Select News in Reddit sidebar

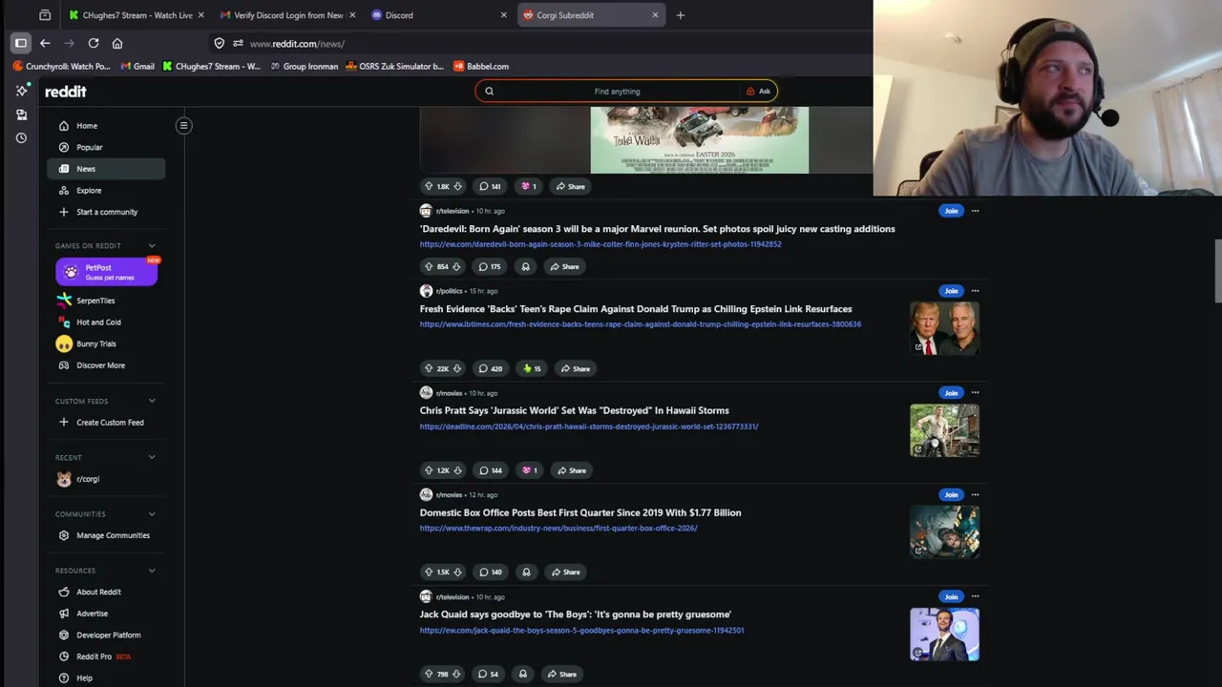[x=106, y=169]
